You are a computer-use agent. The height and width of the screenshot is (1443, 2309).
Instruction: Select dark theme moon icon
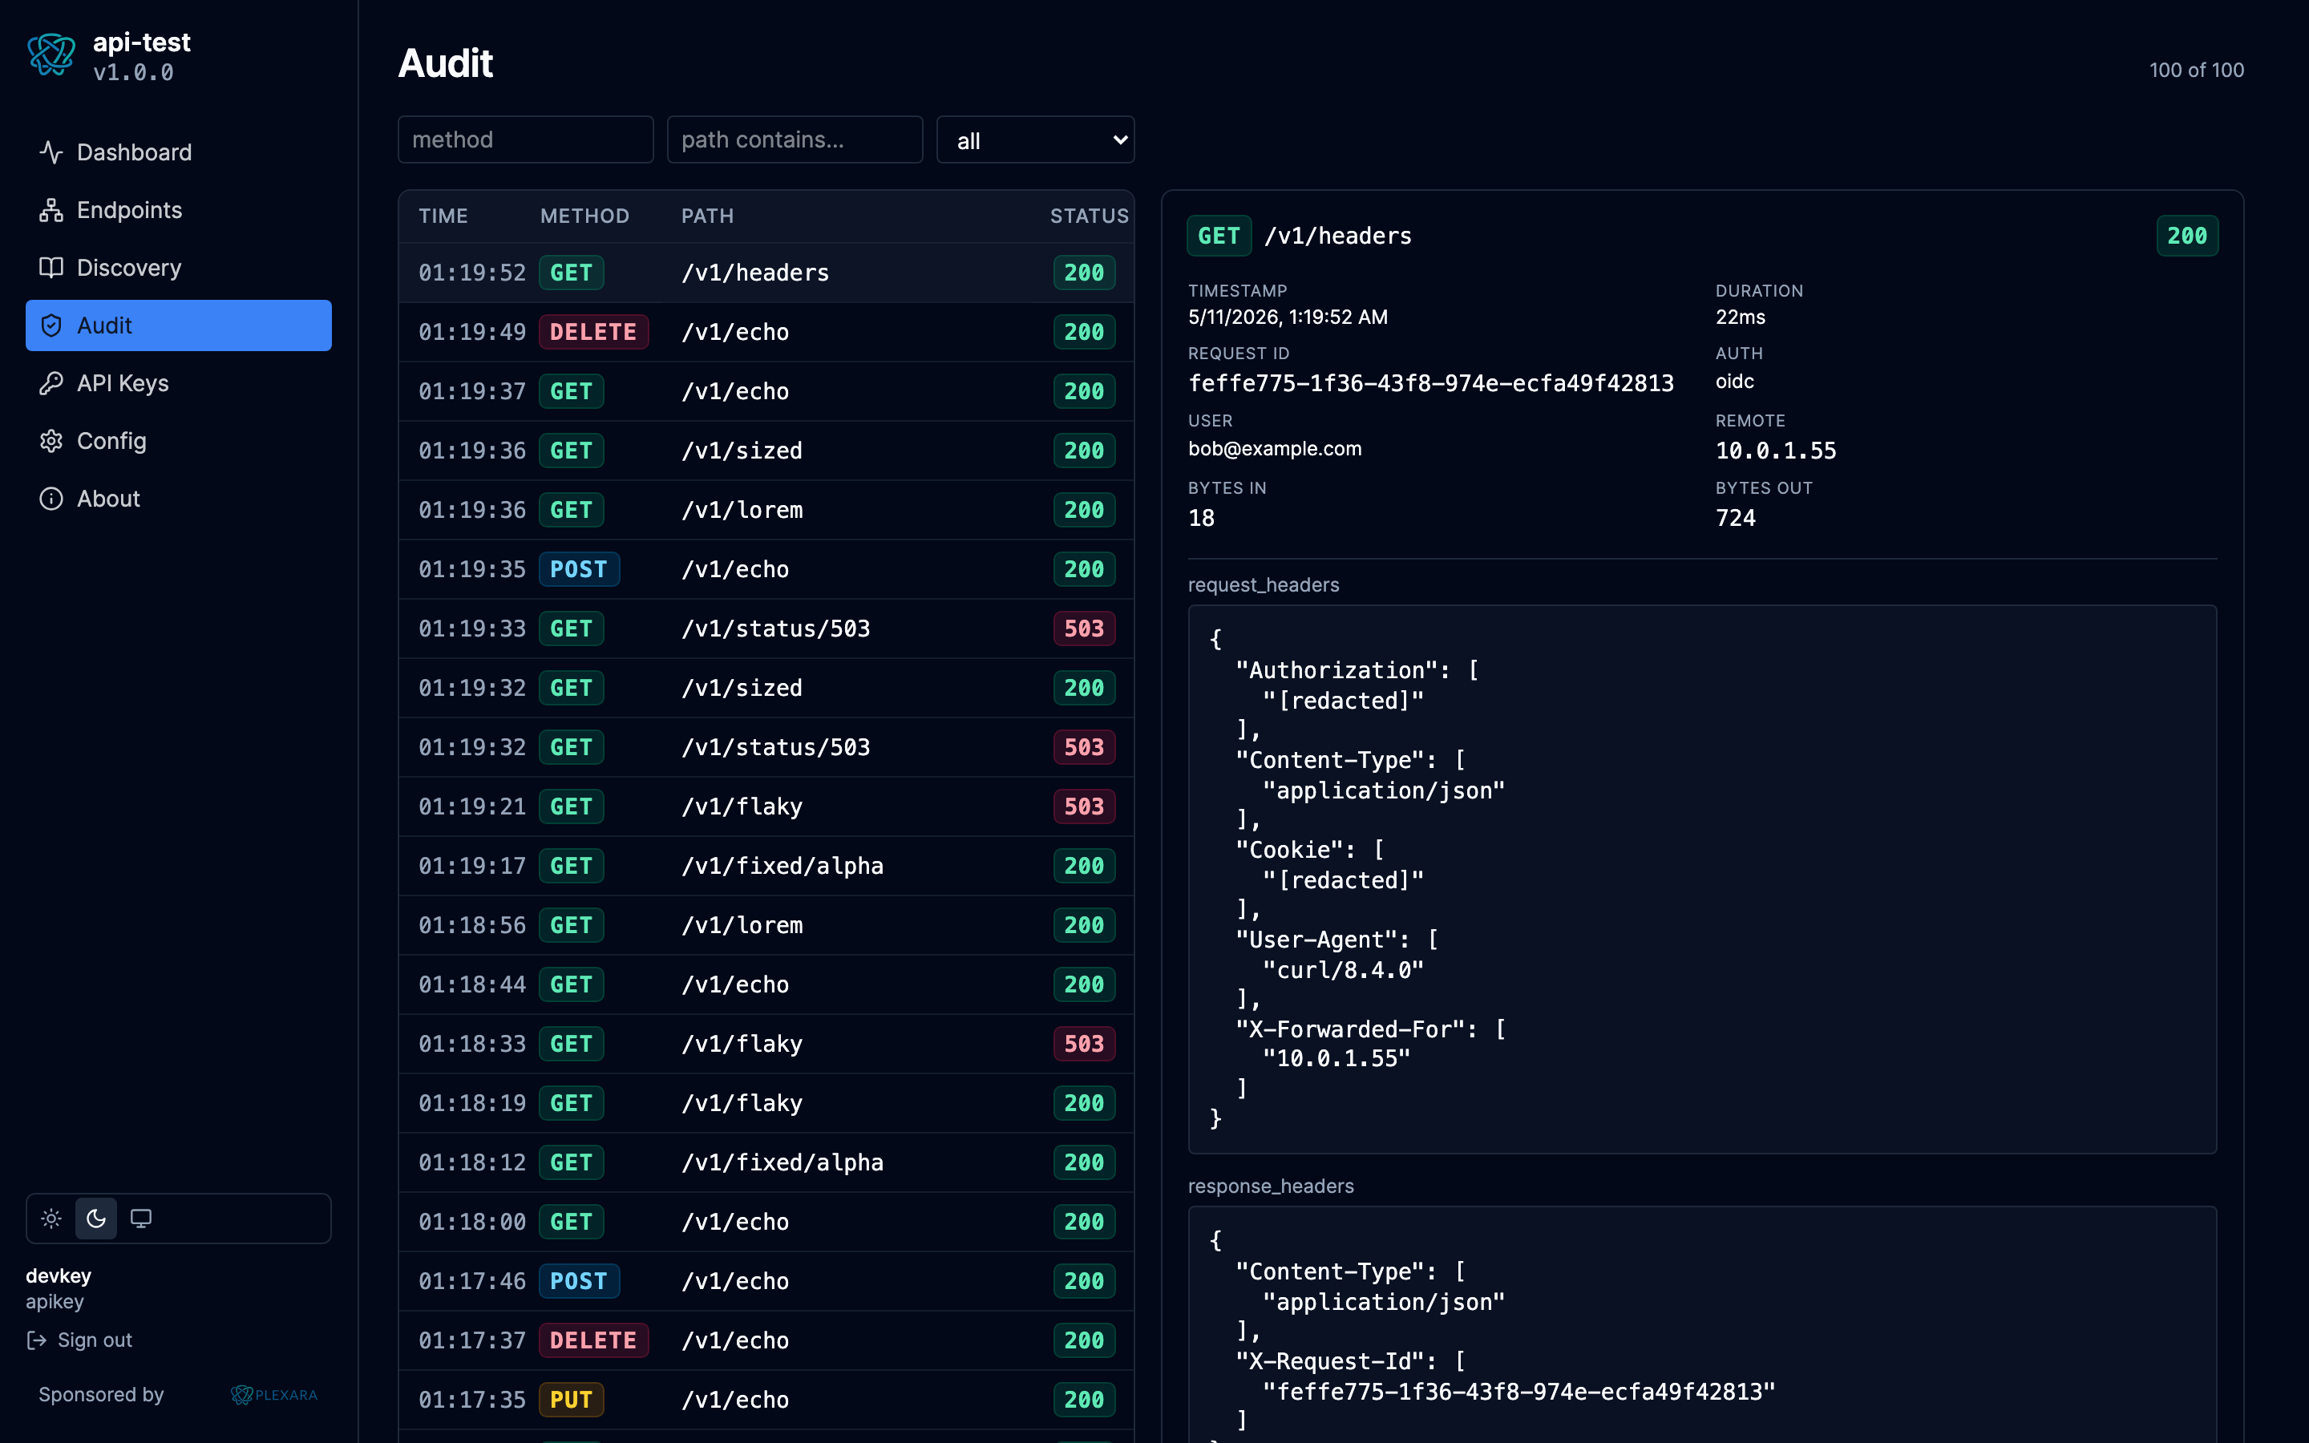(x=96, y=1219)
